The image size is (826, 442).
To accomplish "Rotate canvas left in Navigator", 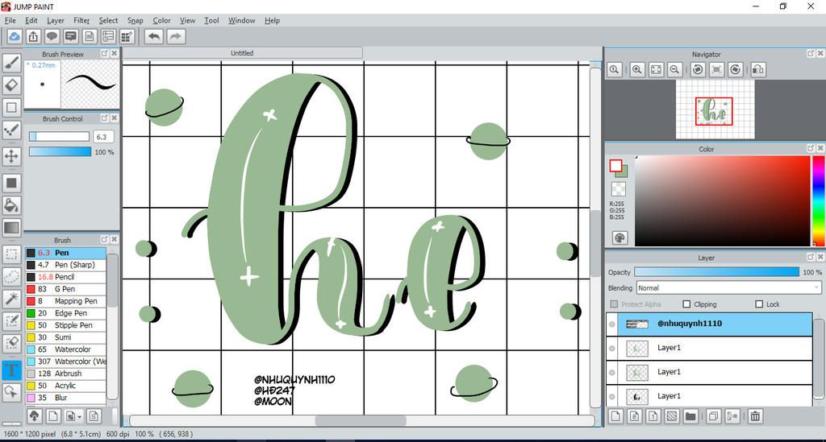I will 698,69.
